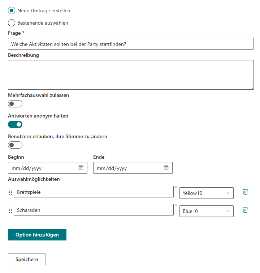Click the Speichern button
The width and height of the screenshot is (260, 273).
(27, 259)
